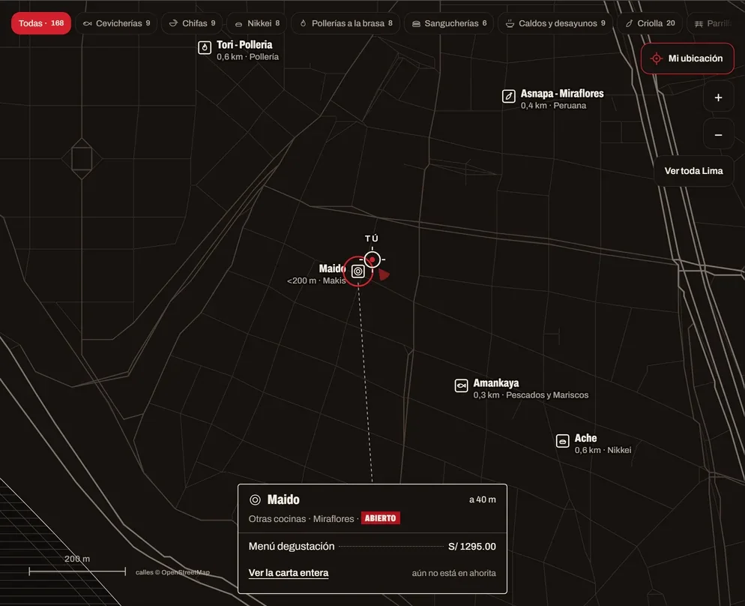Click the Maido map marker icon

(x=358, y=271)
